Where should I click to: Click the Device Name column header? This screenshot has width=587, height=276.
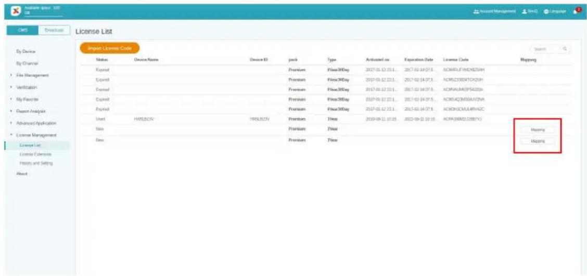point(146,60)
